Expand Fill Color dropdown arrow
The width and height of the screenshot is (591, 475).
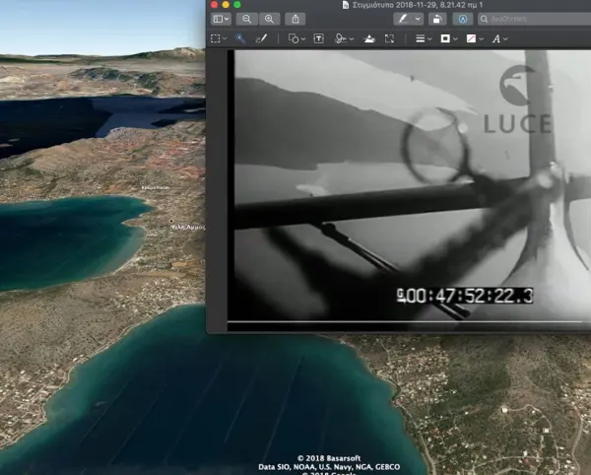pos(482,38)
